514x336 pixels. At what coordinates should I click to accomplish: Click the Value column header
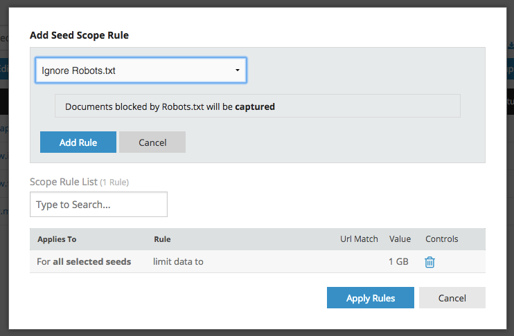point(400,239)
